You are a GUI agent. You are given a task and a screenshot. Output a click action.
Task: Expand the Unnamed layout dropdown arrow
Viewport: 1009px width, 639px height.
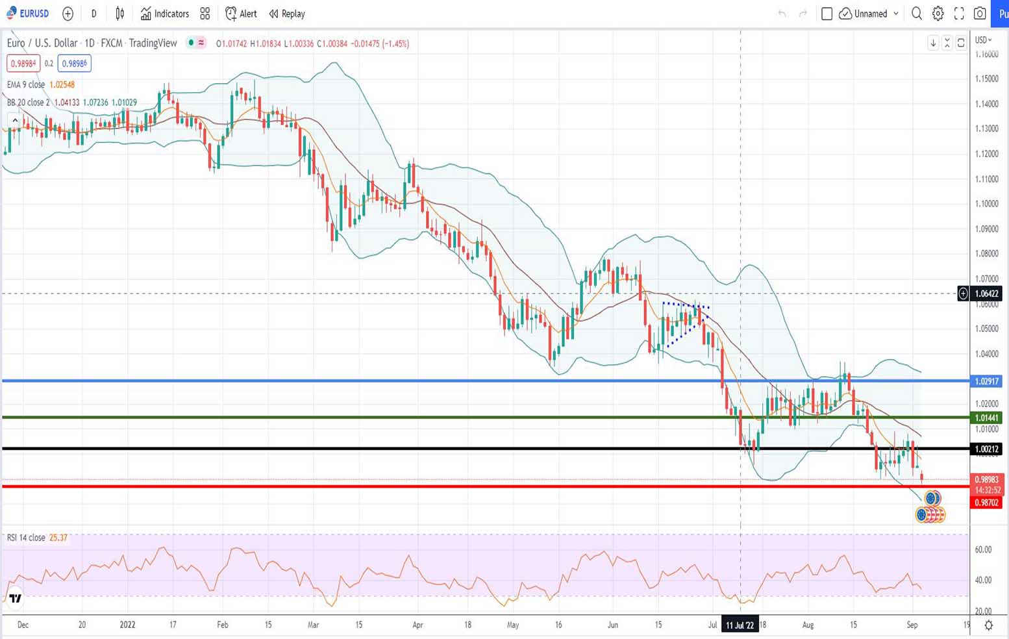tap(896, 14)
